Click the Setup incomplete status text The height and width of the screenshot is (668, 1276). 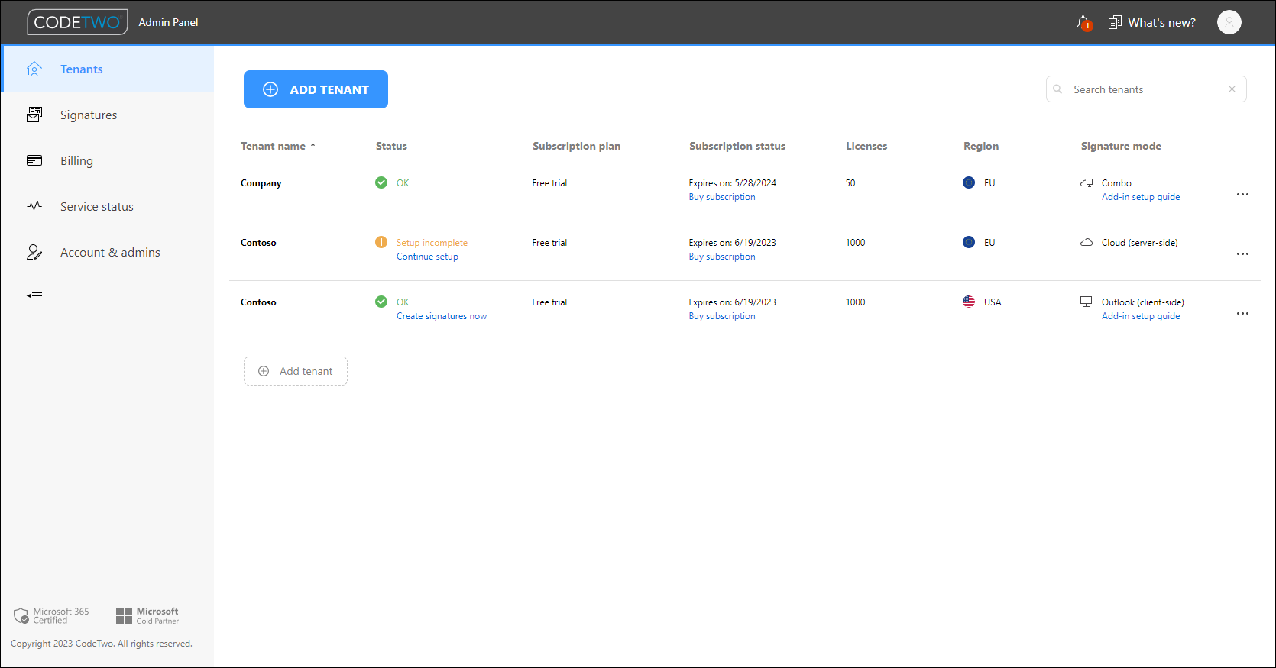point(432,243)
